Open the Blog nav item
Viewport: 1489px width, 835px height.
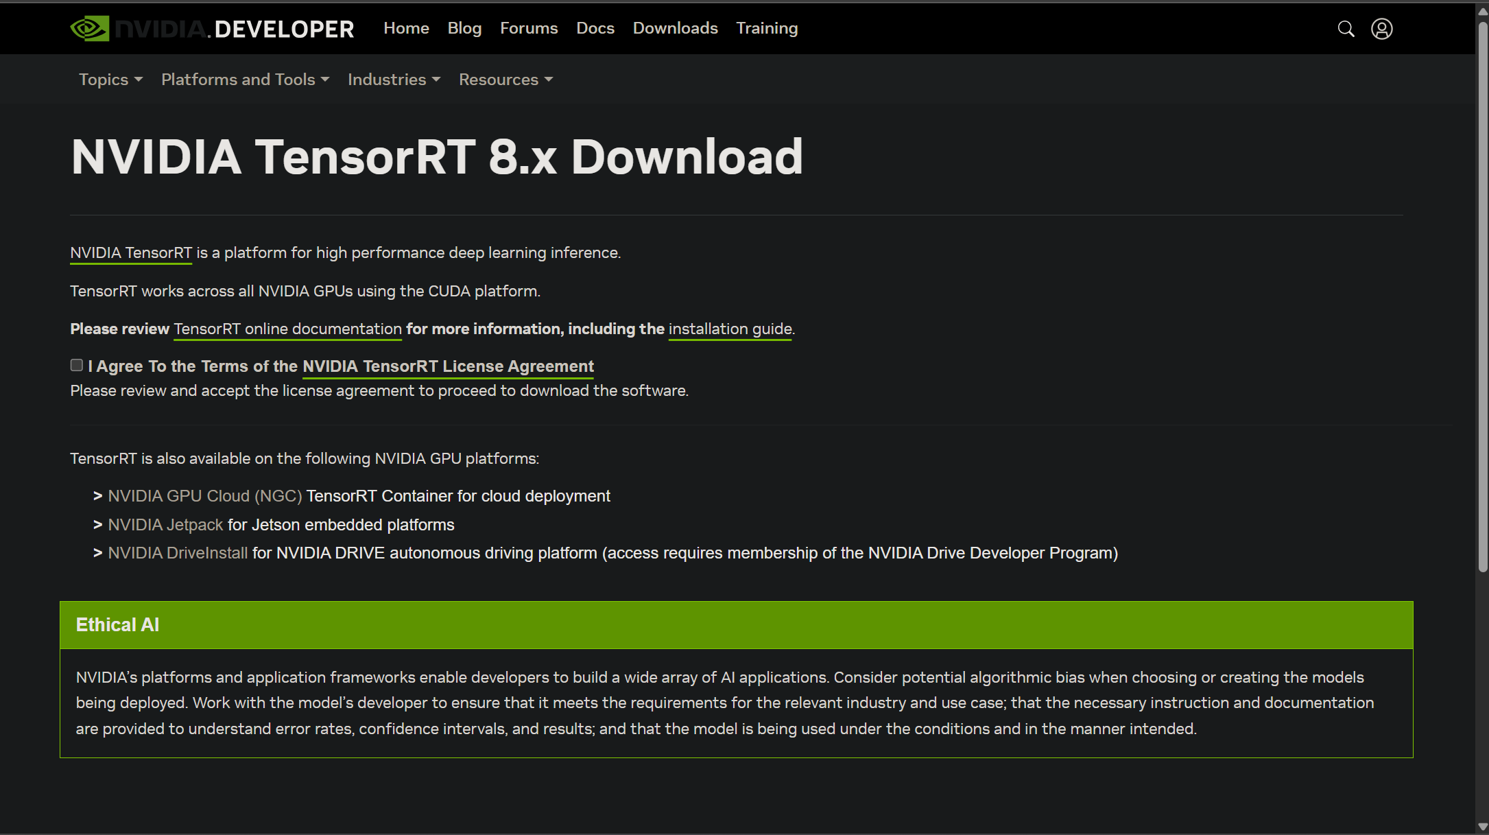(x=464, y=28)
